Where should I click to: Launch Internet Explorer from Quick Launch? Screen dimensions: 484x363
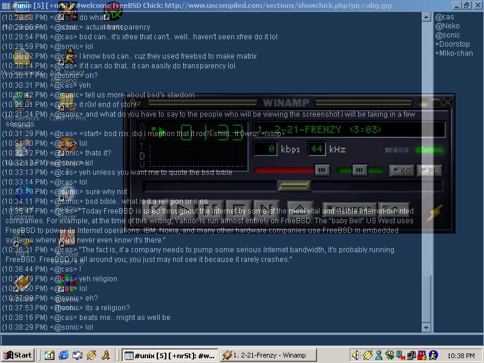click(64, 355)
